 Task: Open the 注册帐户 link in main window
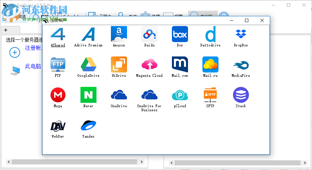(x=33, y=48)
